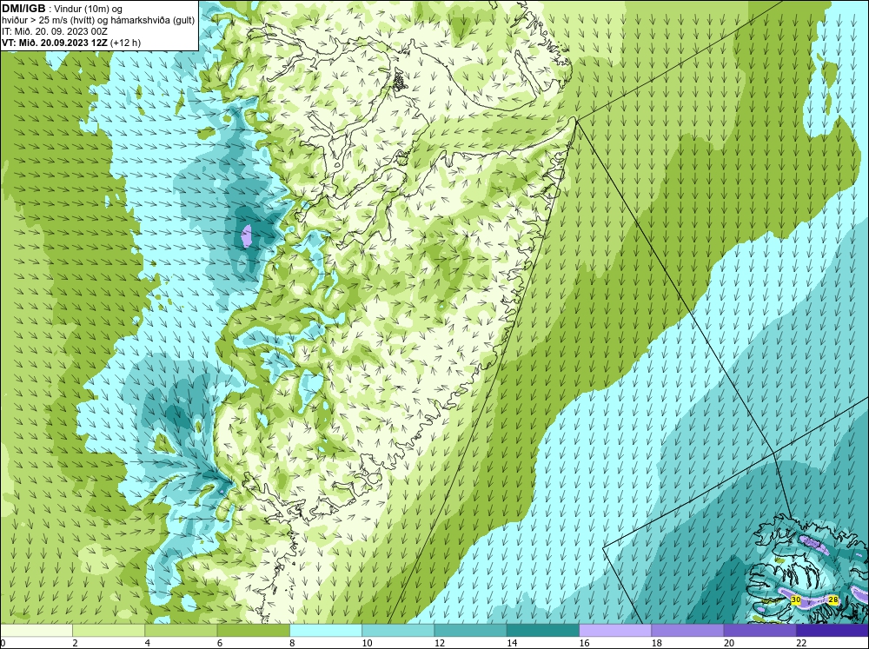Viewport: 869px width, 649px height.
Task: Click the deep indigo 22+ m/s legend swatch
Action: click(x=832, y=631)
